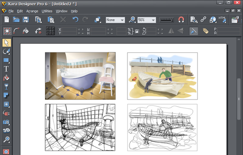Open the Arrange menu
Viewport: 243px width, 155px height.
coord(32,11)
